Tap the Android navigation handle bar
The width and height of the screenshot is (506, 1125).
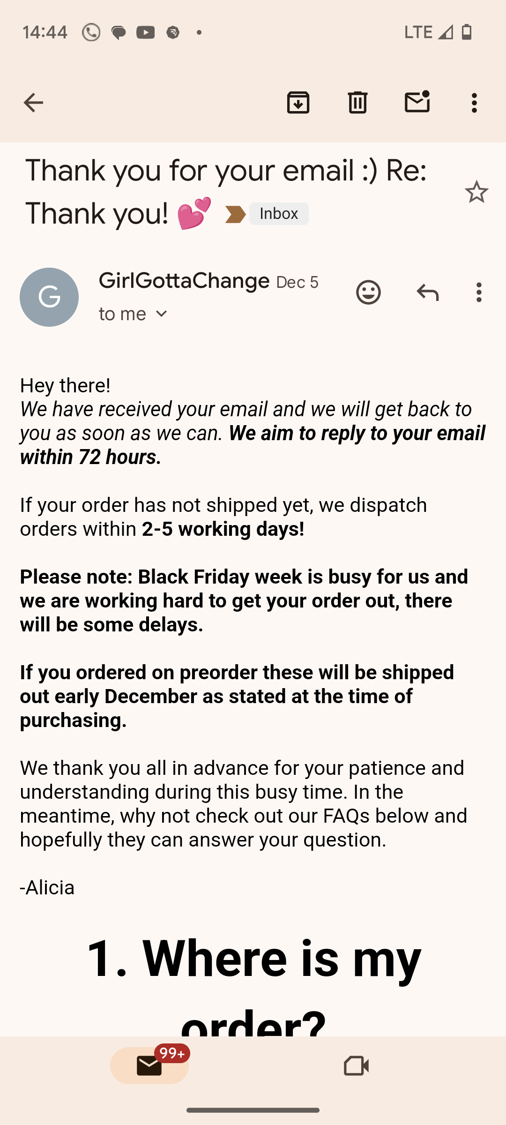(x=253, y=1110)
